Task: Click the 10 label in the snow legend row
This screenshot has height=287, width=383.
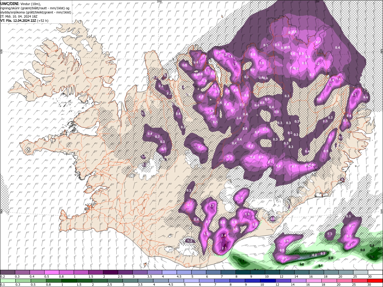Action: coord(267,277)
